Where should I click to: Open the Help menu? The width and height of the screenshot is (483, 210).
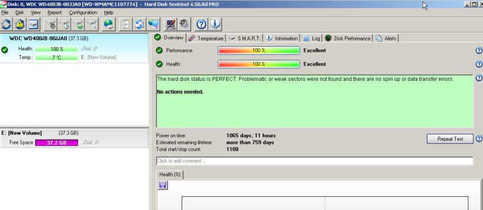109,13
